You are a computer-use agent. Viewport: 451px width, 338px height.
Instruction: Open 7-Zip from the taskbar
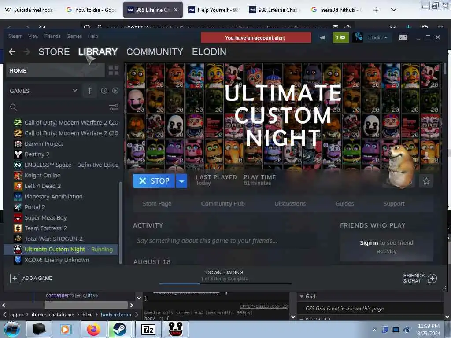pyautogui.click(x=148, y=329)
